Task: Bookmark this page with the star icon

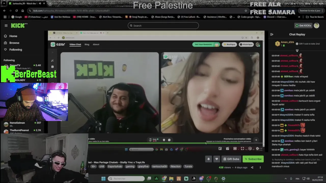Action: (x=246, y=11)
